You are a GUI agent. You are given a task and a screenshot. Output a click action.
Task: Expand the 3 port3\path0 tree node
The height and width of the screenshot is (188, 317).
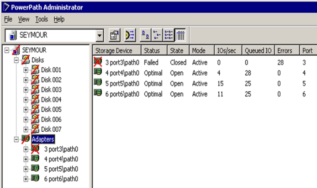click(x=26, y=149)
